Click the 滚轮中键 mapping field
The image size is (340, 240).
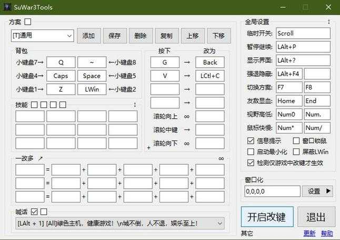coord(210,130)
